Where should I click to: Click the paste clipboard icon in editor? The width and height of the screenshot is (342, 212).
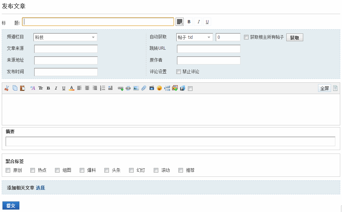coord(23,88)
